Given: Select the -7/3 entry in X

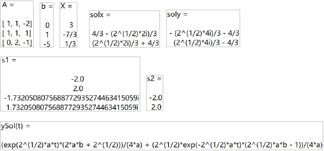Looking at the screenshot, I should click(x=70, y=34).
